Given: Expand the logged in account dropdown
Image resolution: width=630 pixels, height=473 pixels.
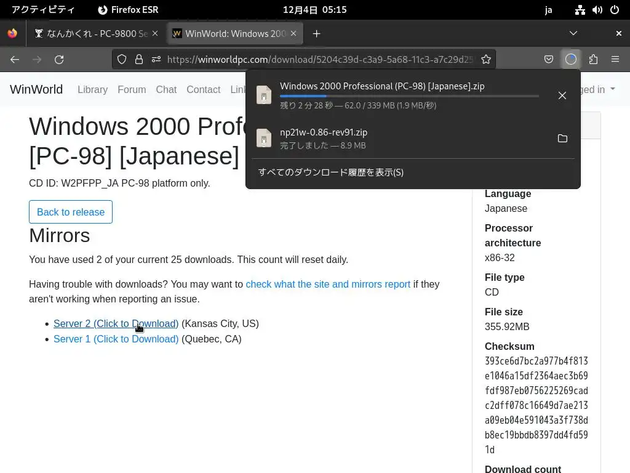Looking at the screenshot, I should click(x=598, y=89).
